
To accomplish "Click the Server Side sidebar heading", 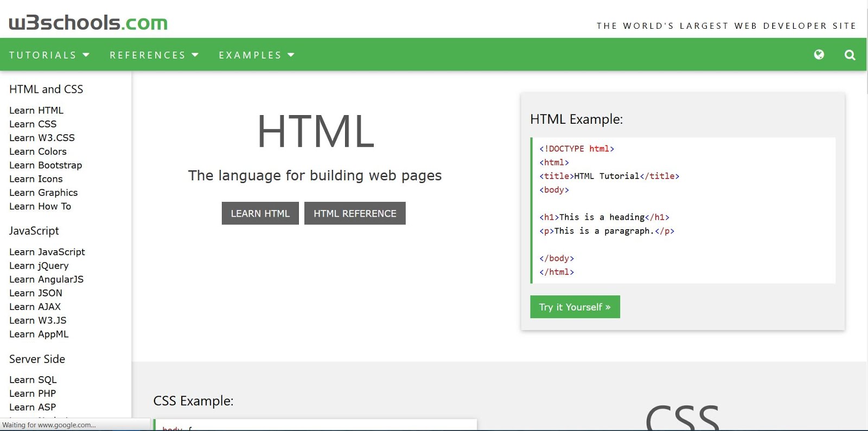I will (37, 359).
